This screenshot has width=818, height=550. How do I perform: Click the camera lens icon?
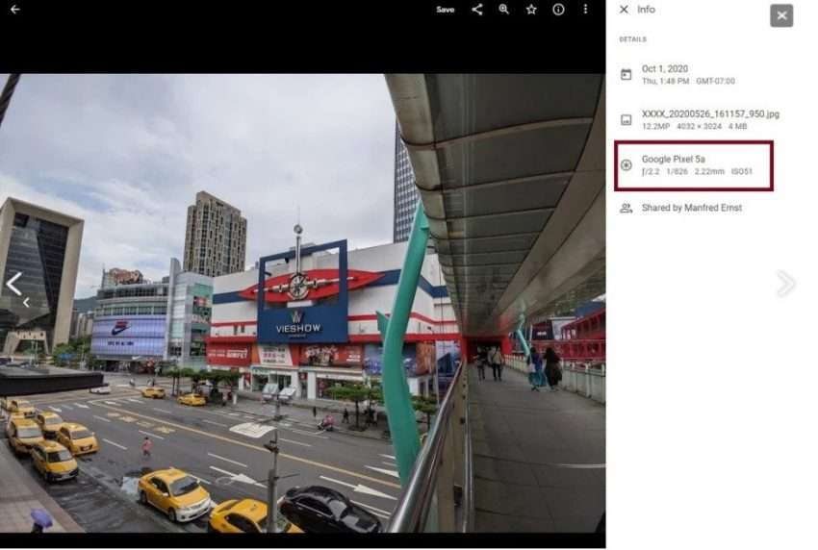626,165
